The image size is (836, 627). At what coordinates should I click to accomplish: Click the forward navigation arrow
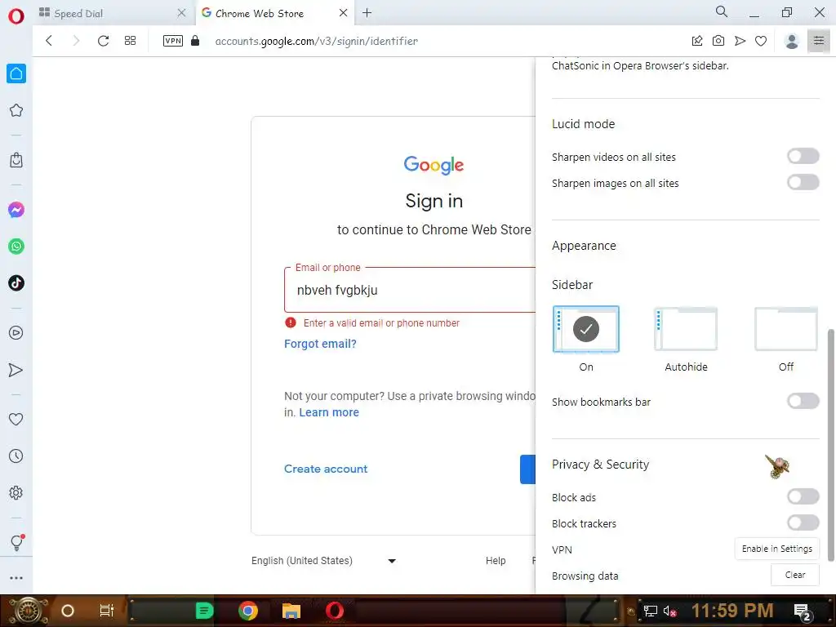click(76, 41)
